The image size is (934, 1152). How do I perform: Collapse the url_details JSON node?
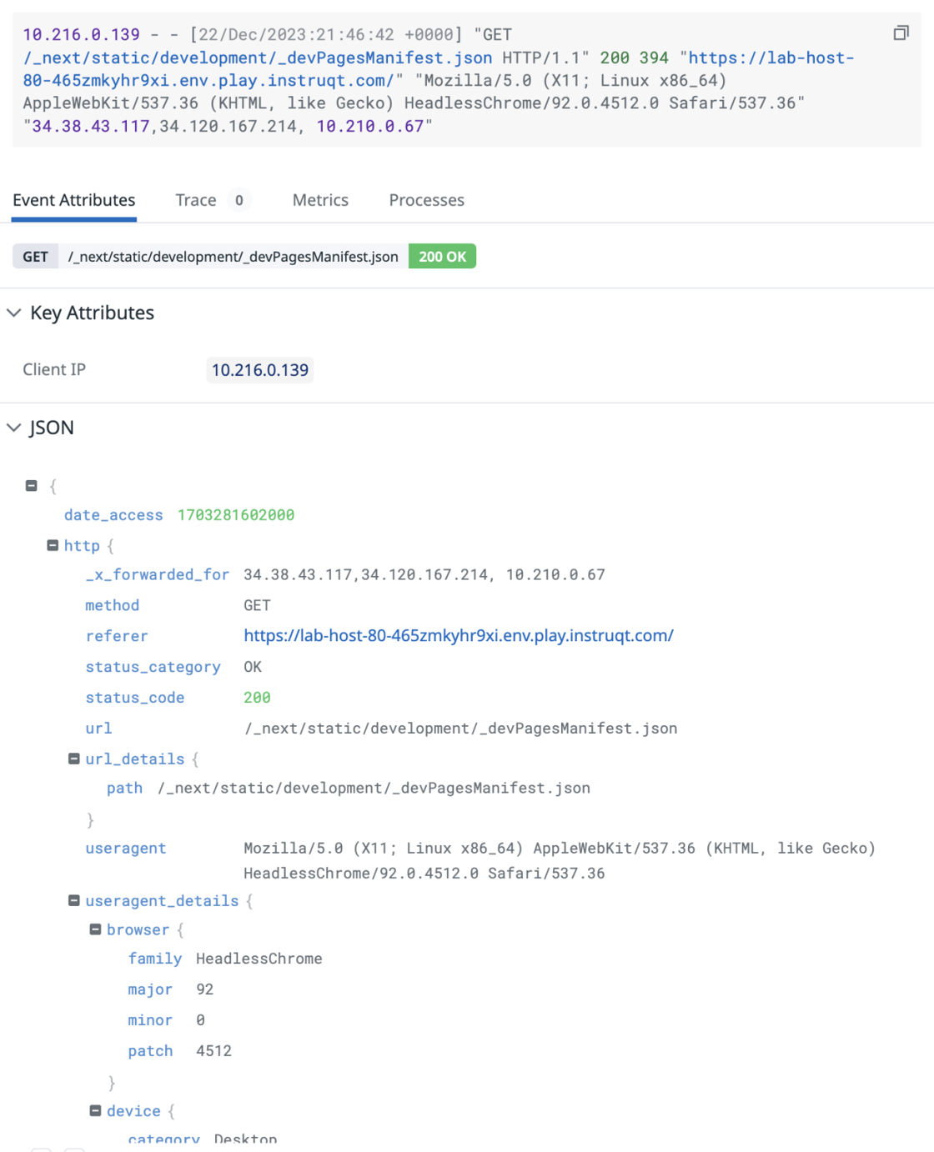73,758
